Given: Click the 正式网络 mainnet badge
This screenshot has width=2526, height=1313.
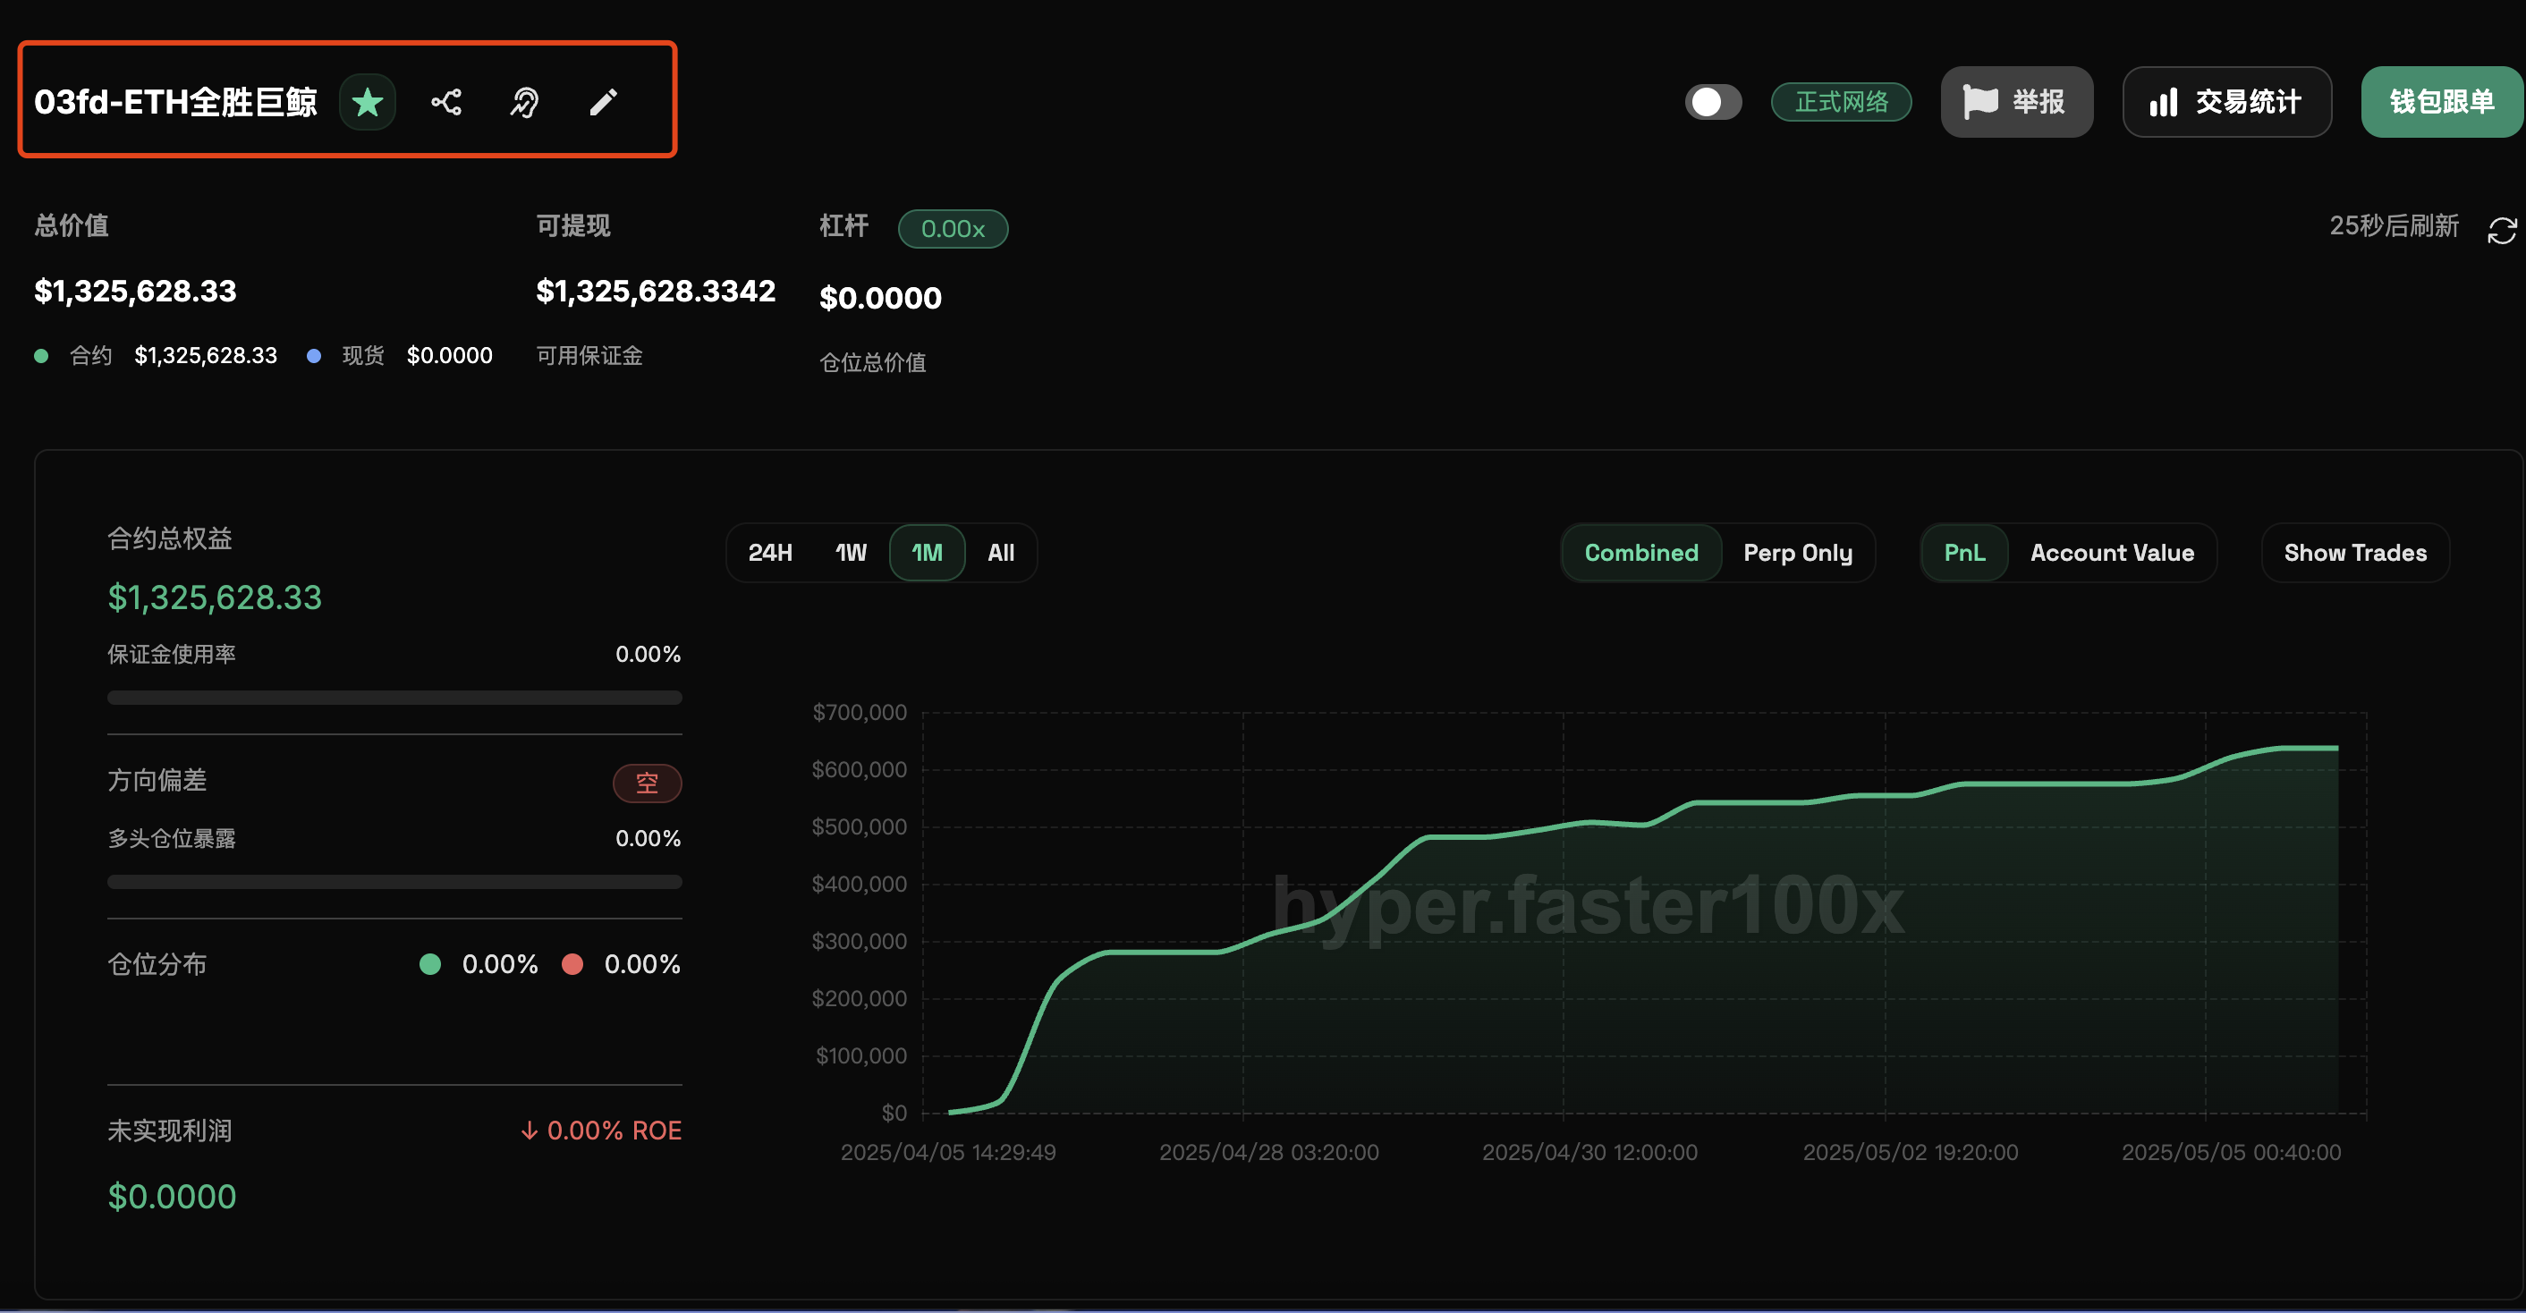Looking at the screenshot, I should click(x=1841, y=102).
